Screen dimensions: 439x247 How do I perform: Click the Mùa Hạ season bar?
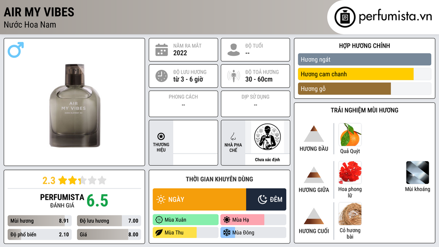[253, 220]
